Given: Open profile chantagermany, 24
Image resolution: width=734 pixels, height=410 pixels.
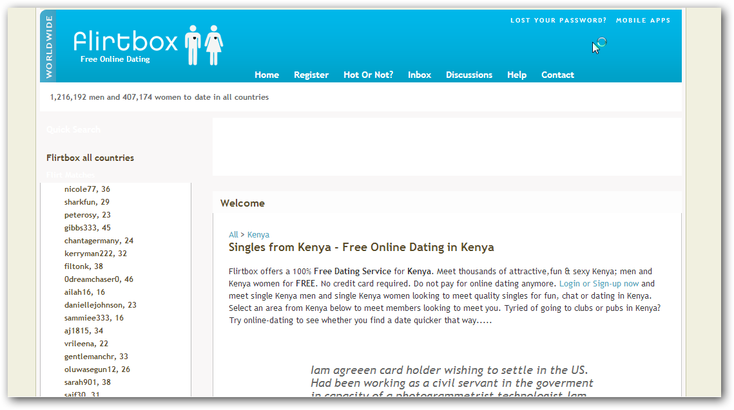Looking at the screenshot, I should point(99,241).
